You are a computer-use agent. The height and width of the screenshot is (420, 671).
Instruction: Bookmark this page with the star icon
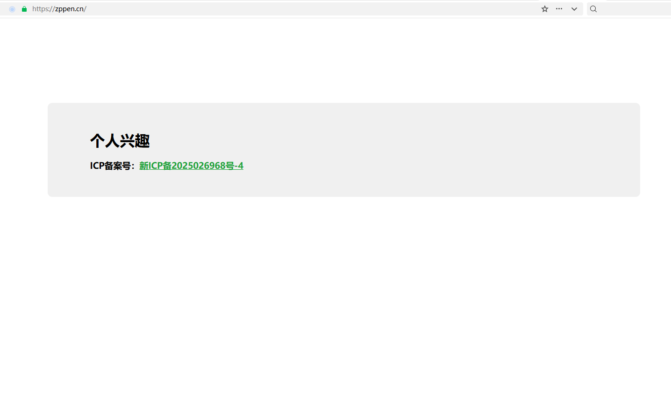[x=545, y=9]
